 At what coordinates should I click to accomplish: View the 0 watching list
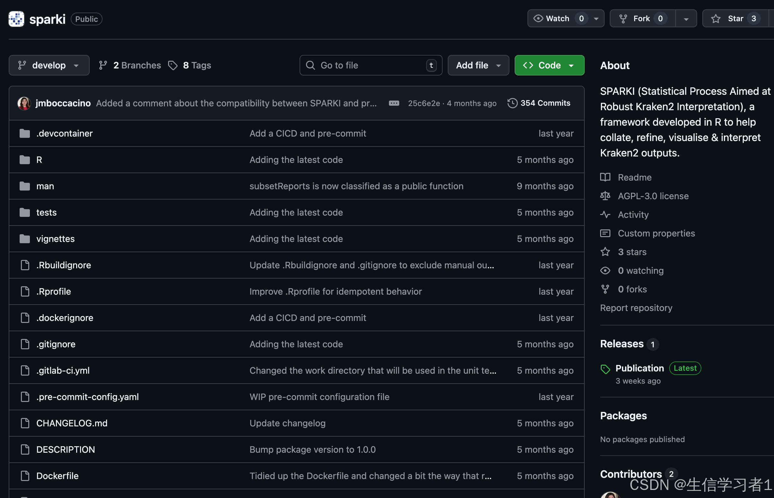641,270
